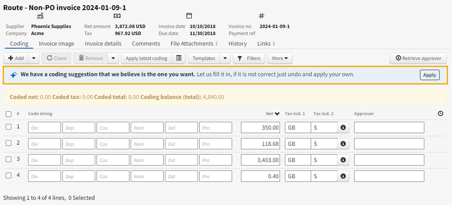Click the supplier factory icon in header
The image size is (452, 205).
40,15
